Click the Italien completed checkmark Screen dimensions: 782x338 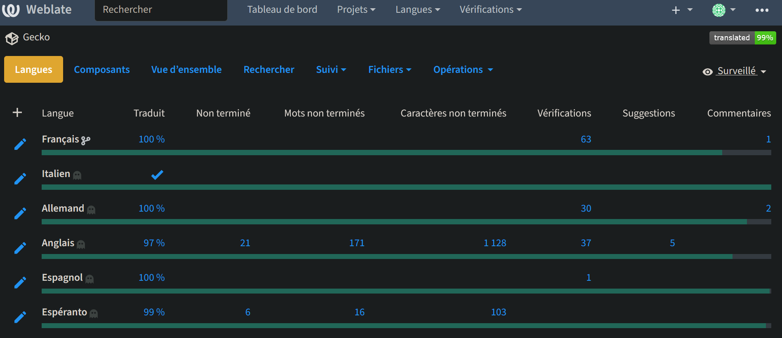[157, 175]
